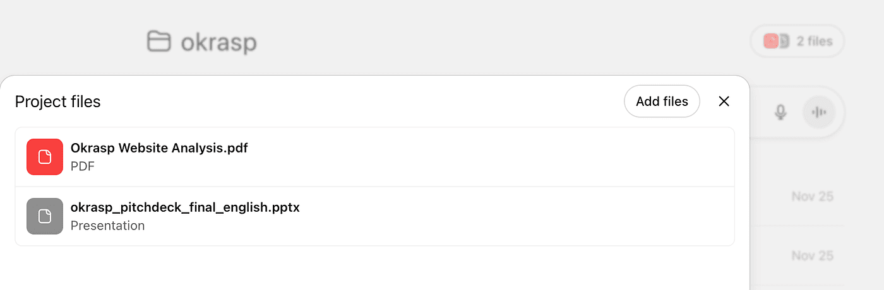The height and width of the screenshot is (290, 884).
Task: Click the Add files button
Action: [662, 101]
